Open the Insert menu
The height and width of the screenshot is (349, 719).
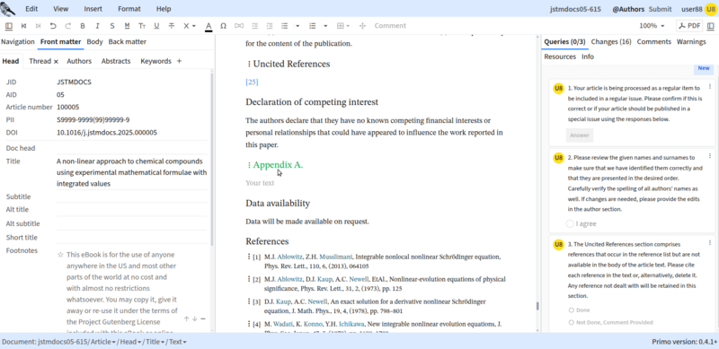(93, 9)
